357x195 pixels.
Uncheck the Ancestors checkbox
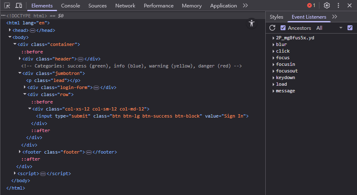283,28
